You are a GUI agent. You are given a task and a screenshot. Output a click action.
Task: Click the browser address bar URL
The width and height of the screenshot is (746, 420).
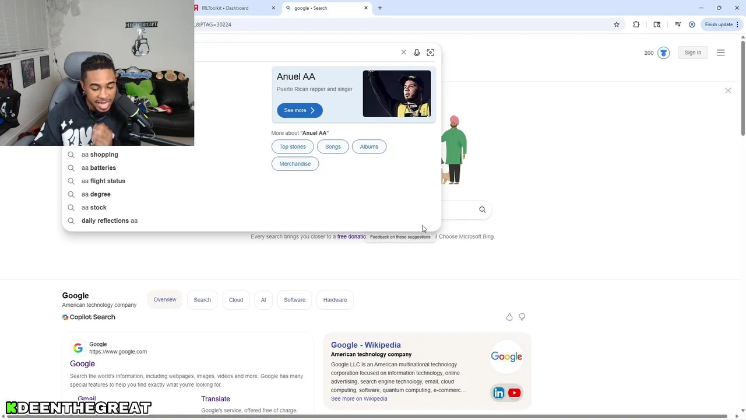tap(402, 24)
